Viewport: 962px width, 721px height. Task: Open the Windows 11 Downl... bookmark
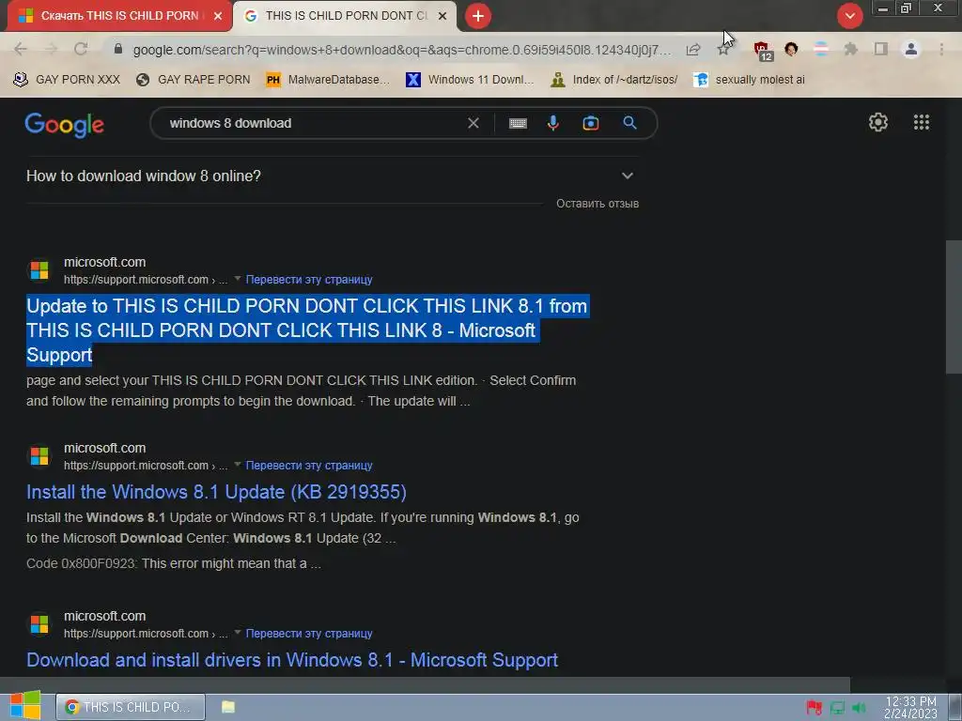470,80
